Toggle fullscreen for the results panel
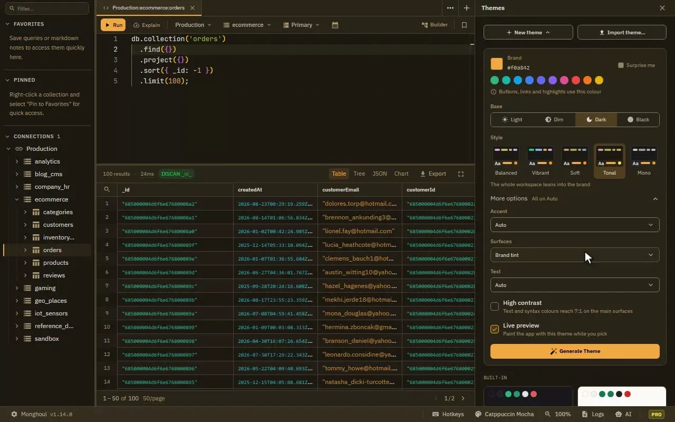 click(460, 174)
